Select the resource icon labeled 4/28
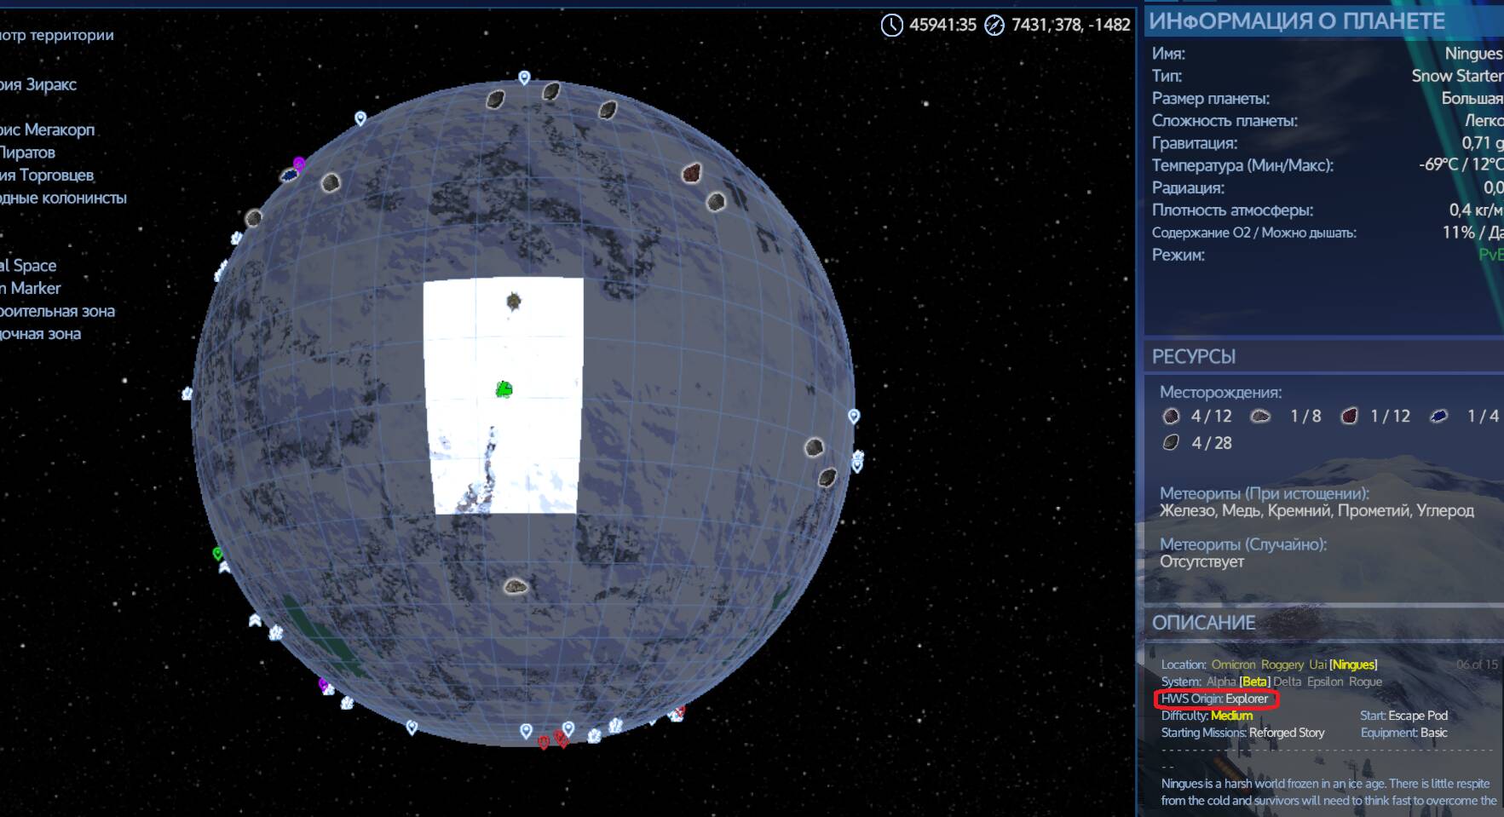The image size is (1504, 817). 1171,443
